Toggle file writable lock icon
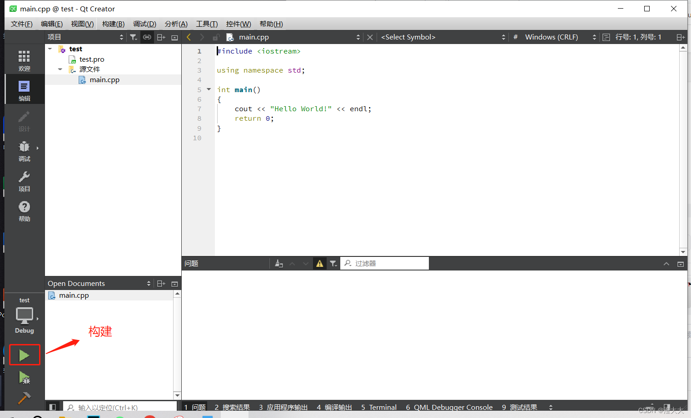Image resolution: width=691 pixels, height=418 pixels. 216,37
